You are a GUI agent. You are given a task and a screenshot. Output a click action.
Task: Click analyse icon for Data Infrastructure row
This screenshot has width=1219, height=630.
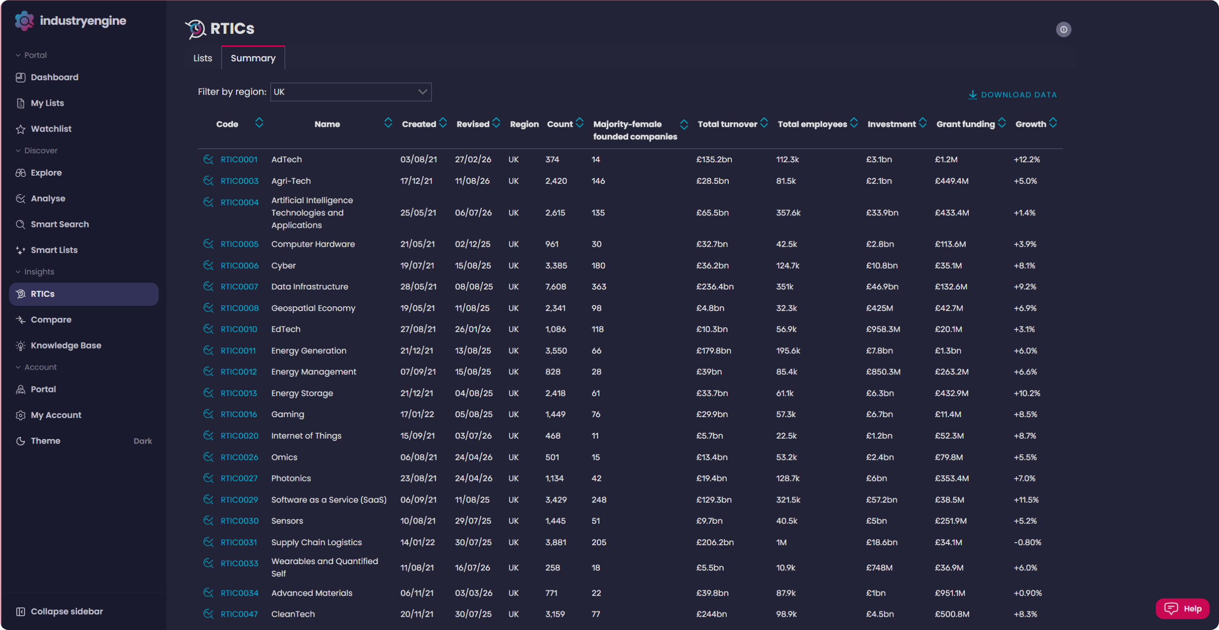(x=208, y=287)
